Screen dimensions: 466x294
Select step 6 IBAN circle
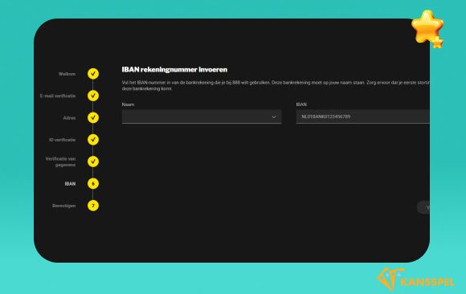point(93,184)
